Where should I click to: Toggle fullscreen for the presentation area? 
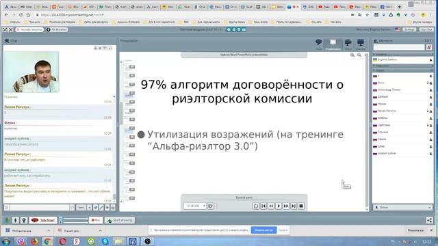click(366, 55)
